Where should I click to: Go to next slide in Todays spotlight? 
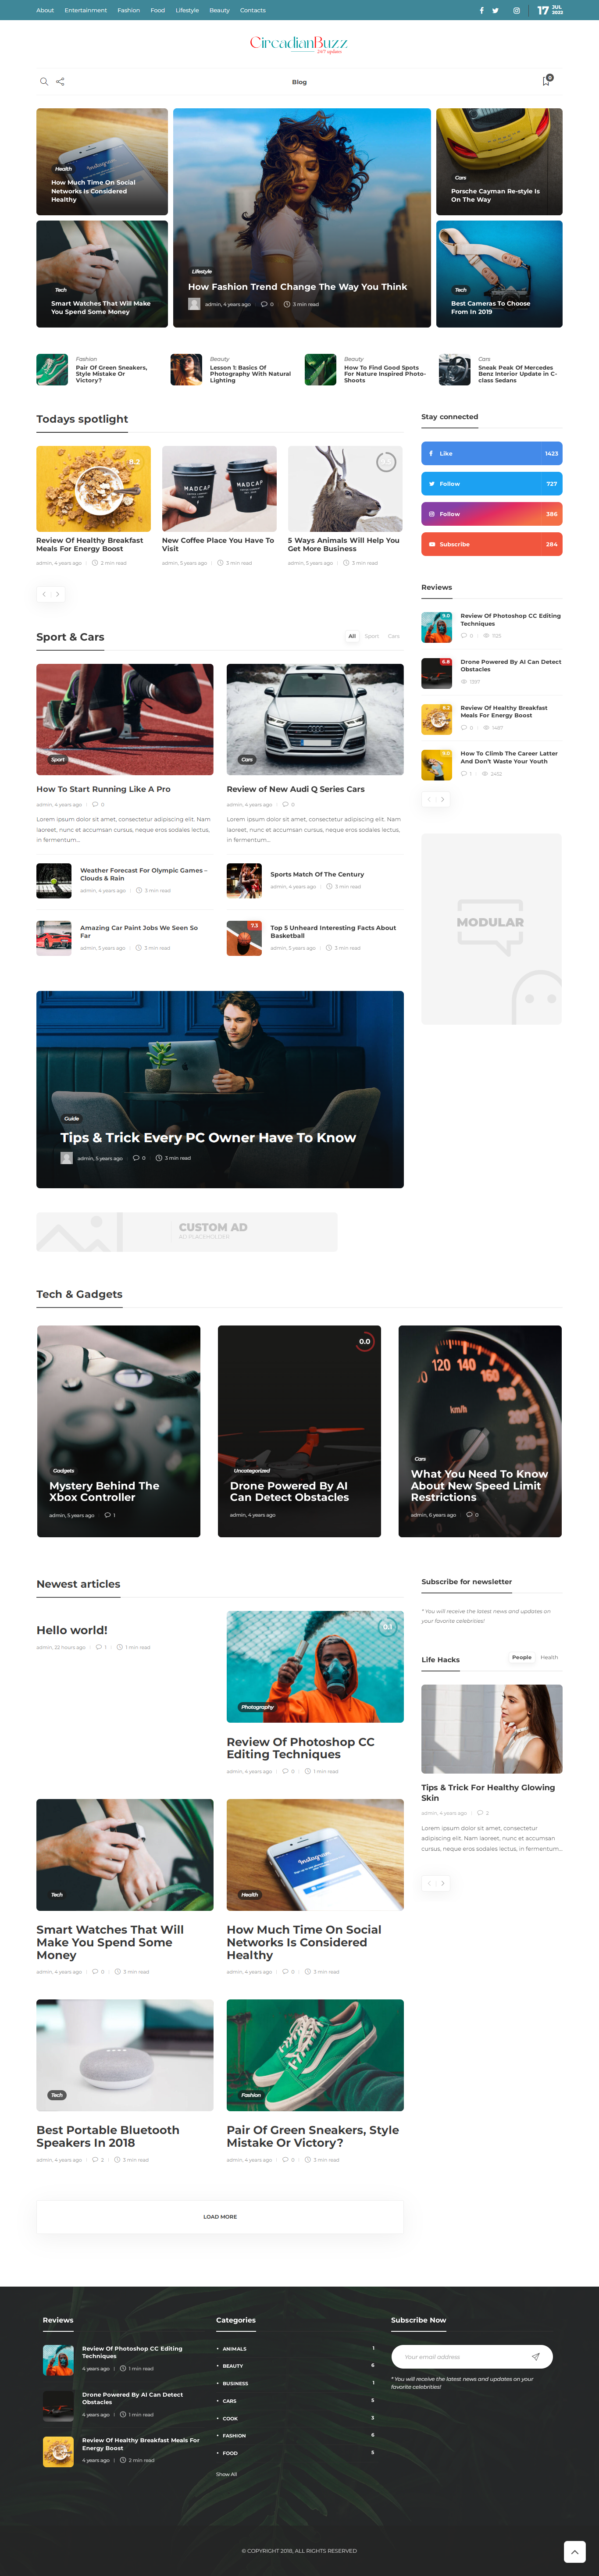pyautogui.click(x=58, y=594)
